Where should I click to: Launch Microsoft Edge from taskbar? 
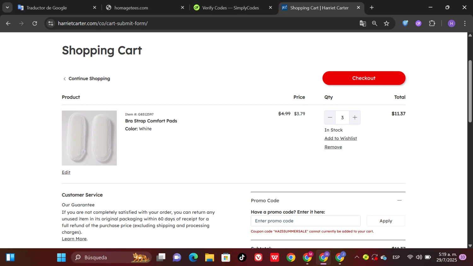(193, 257)
